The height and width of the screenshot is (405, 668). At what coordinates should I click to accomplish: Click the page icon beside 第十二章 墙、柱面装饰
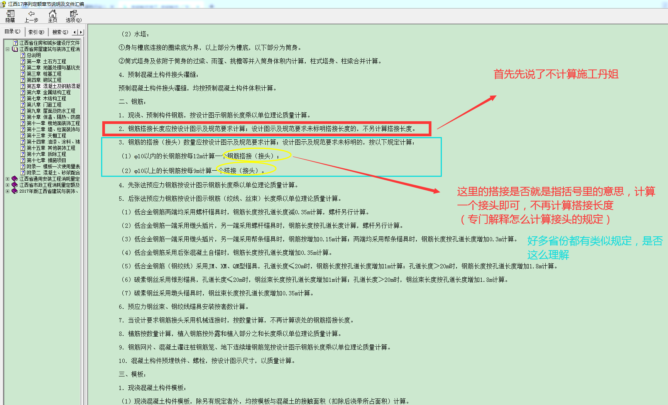[23, 129]
